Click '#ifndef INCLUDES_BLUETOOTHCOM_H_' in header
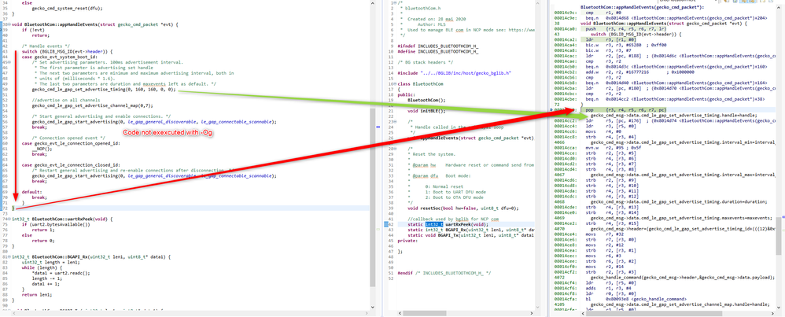 click(438, 46)
